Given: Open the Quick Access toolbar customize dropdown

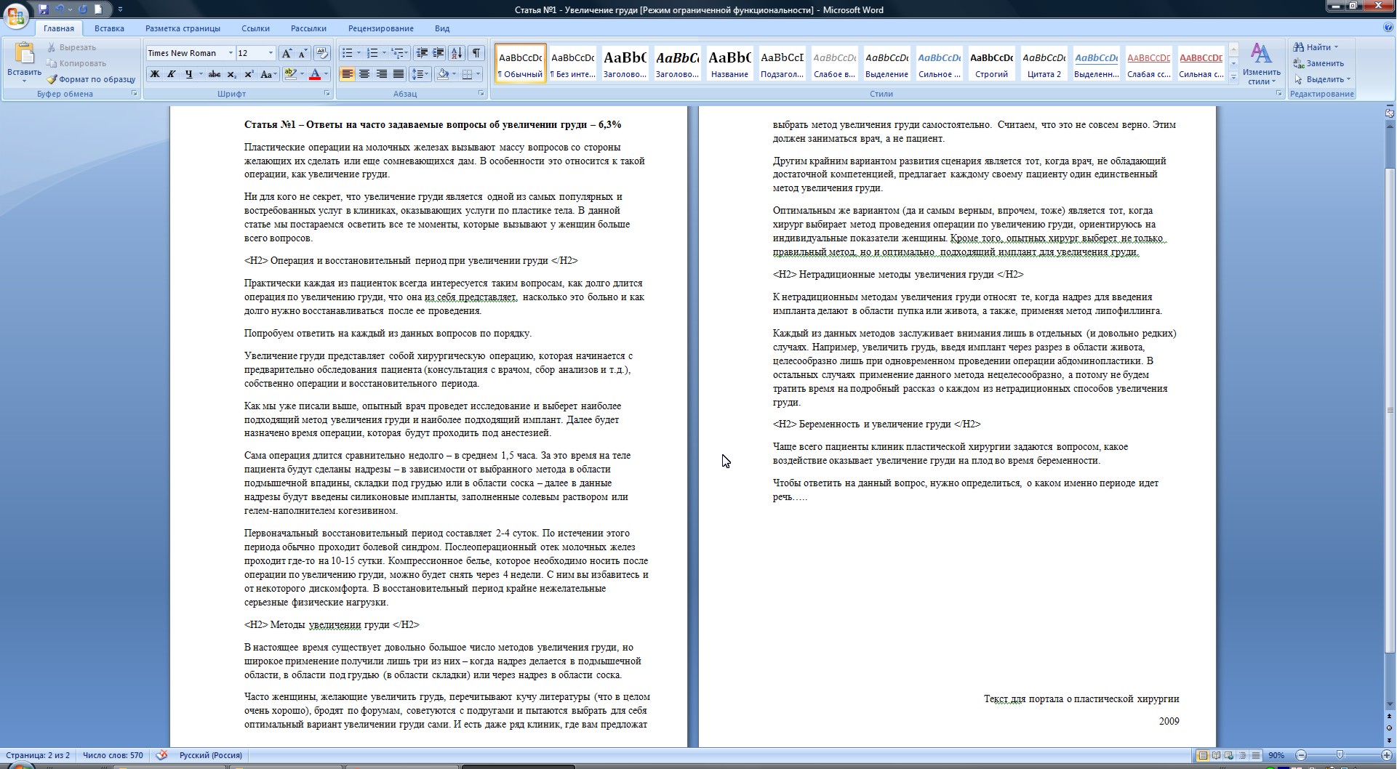Looking at the screenshot, I should coord(120,9).
